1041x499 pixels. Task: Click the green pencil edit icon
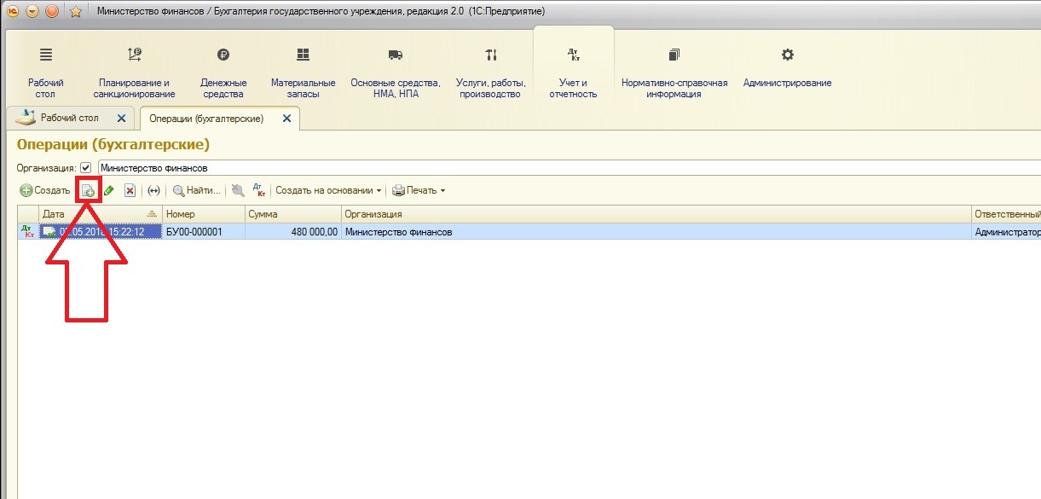coord(109,190)
